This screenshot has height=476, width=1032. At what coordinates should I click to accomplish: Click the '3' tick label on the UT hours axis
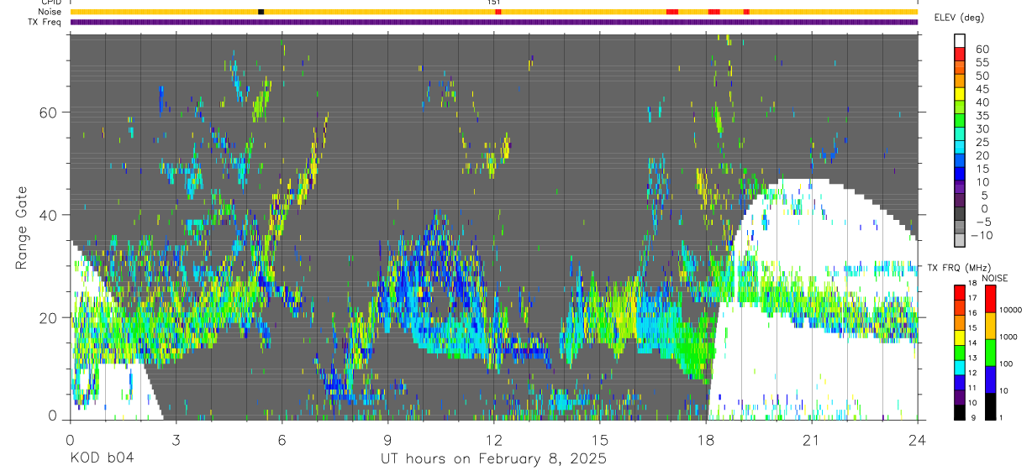click(x=176, y=440)
